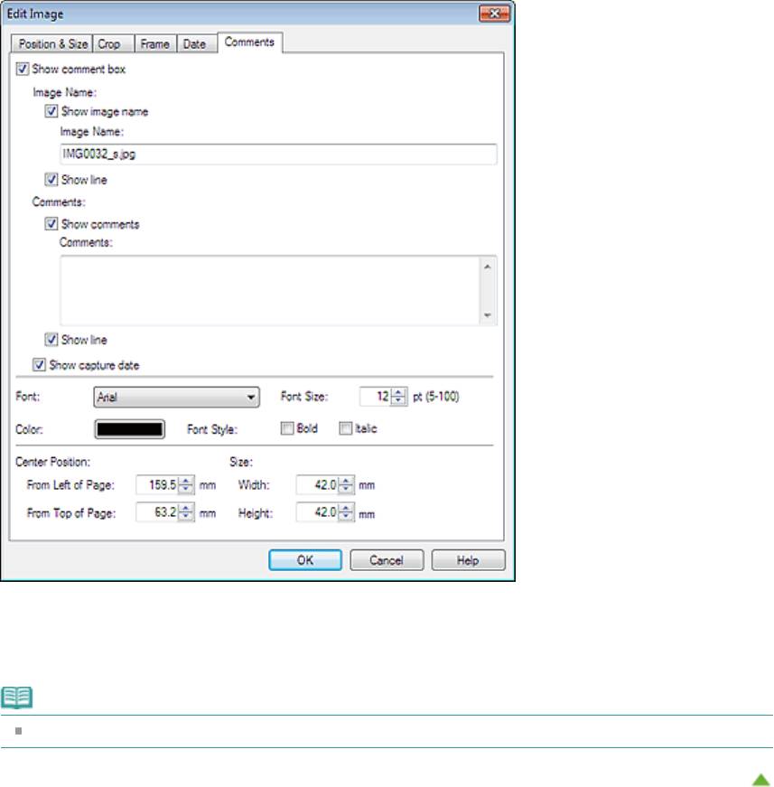Viewport: 774px width, 787px height.
Task: Decrease From Left of Page value
Action: click(186, 489)
